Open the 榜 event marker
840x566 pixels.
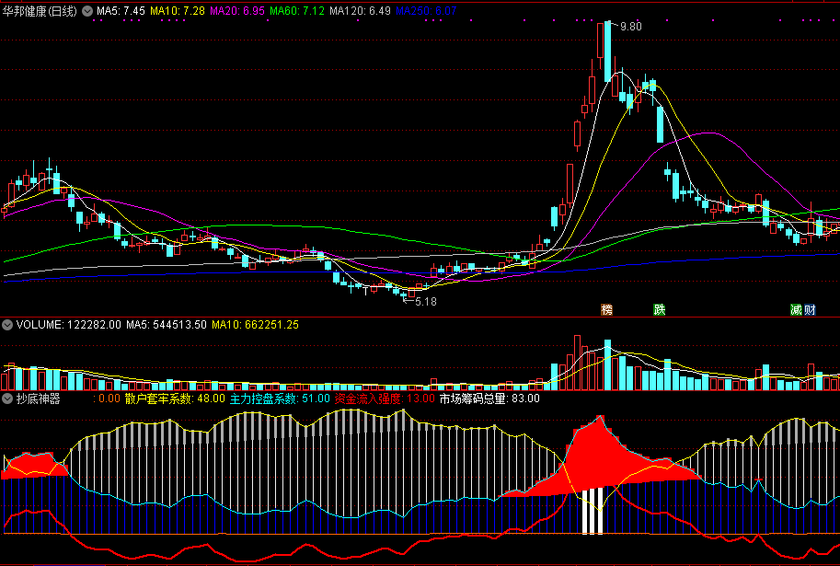tap(606, 310)
